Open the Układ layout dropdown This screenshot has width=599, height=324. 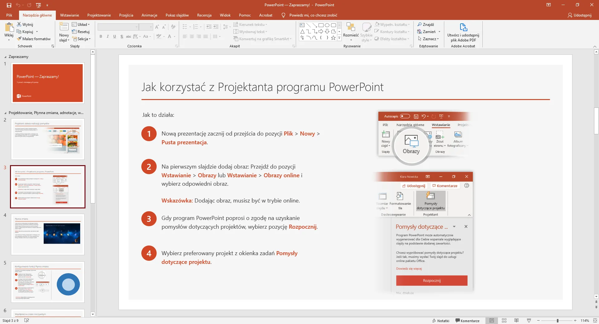[81, 24]
